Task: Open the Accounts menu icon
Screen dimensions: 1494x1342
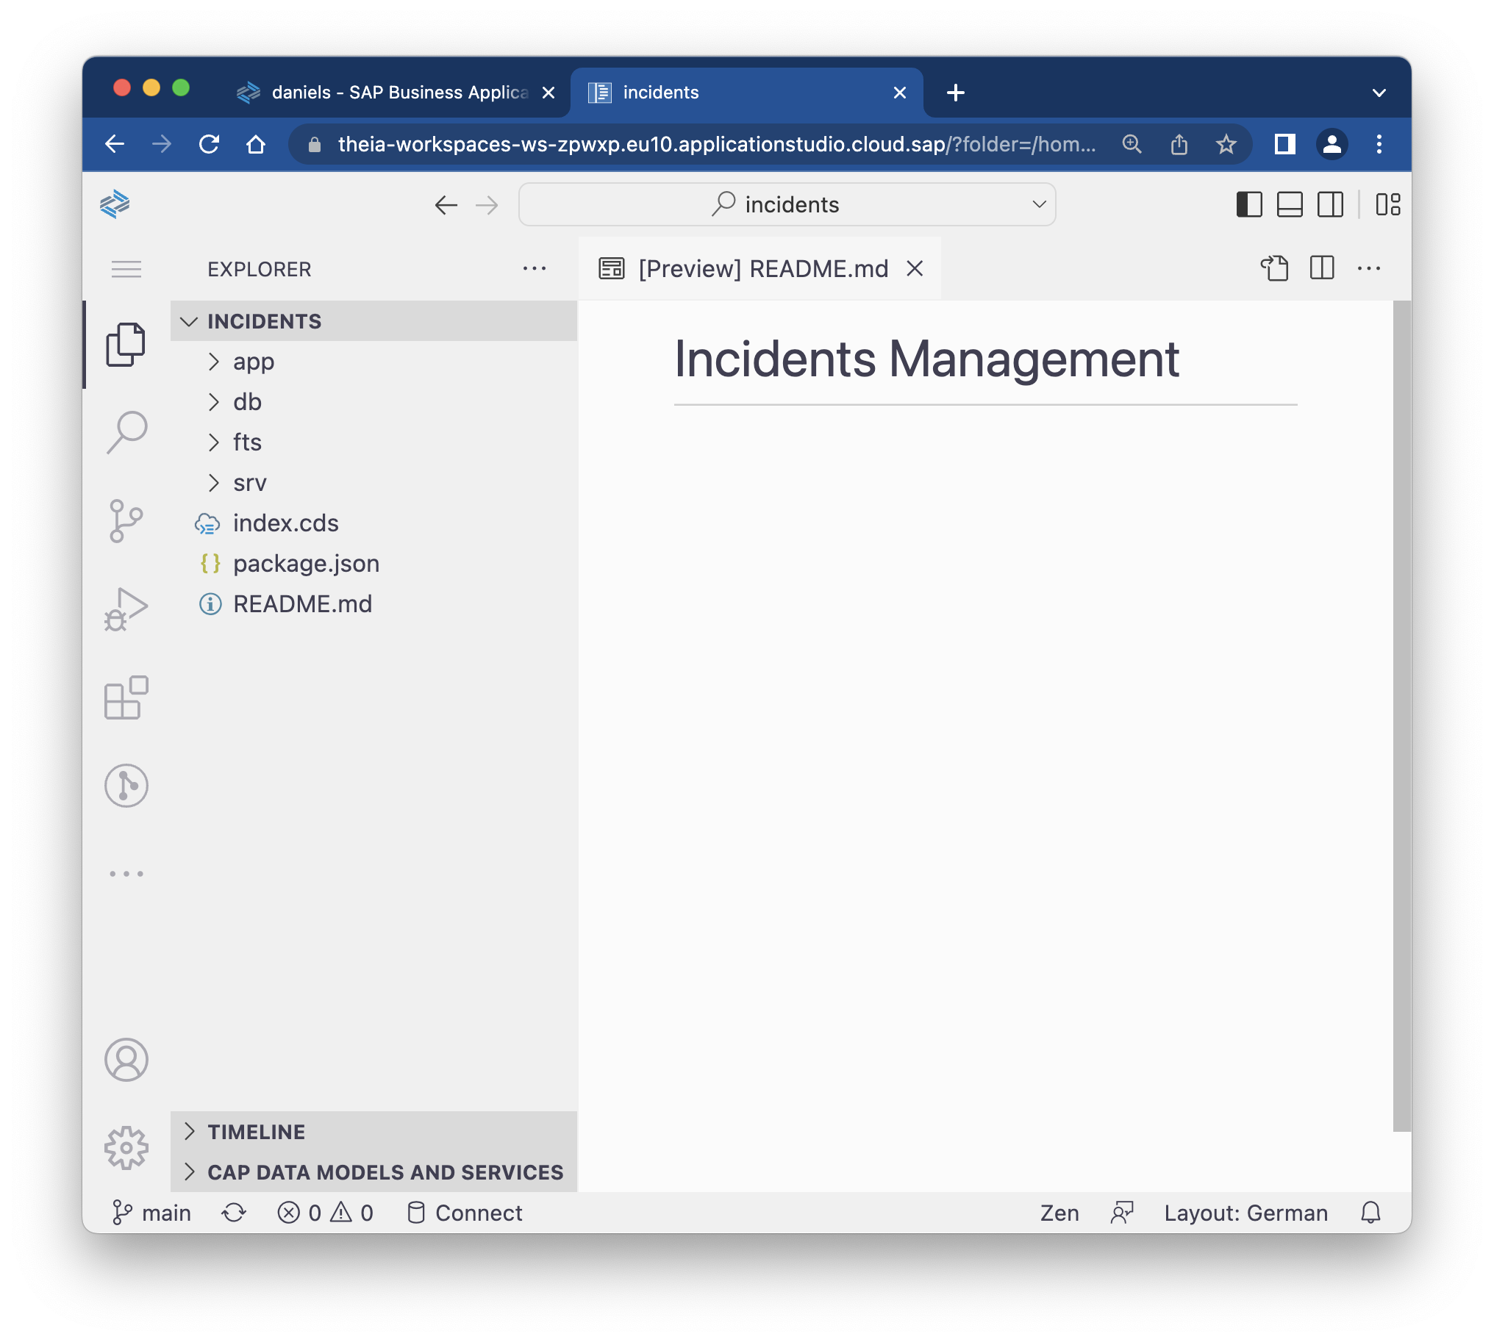Action: pos(126,1061)
